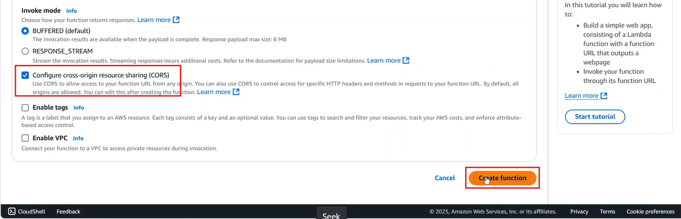
Task: Open the Terms footer link
Action: pyautogui.click(x=607, y=211)
